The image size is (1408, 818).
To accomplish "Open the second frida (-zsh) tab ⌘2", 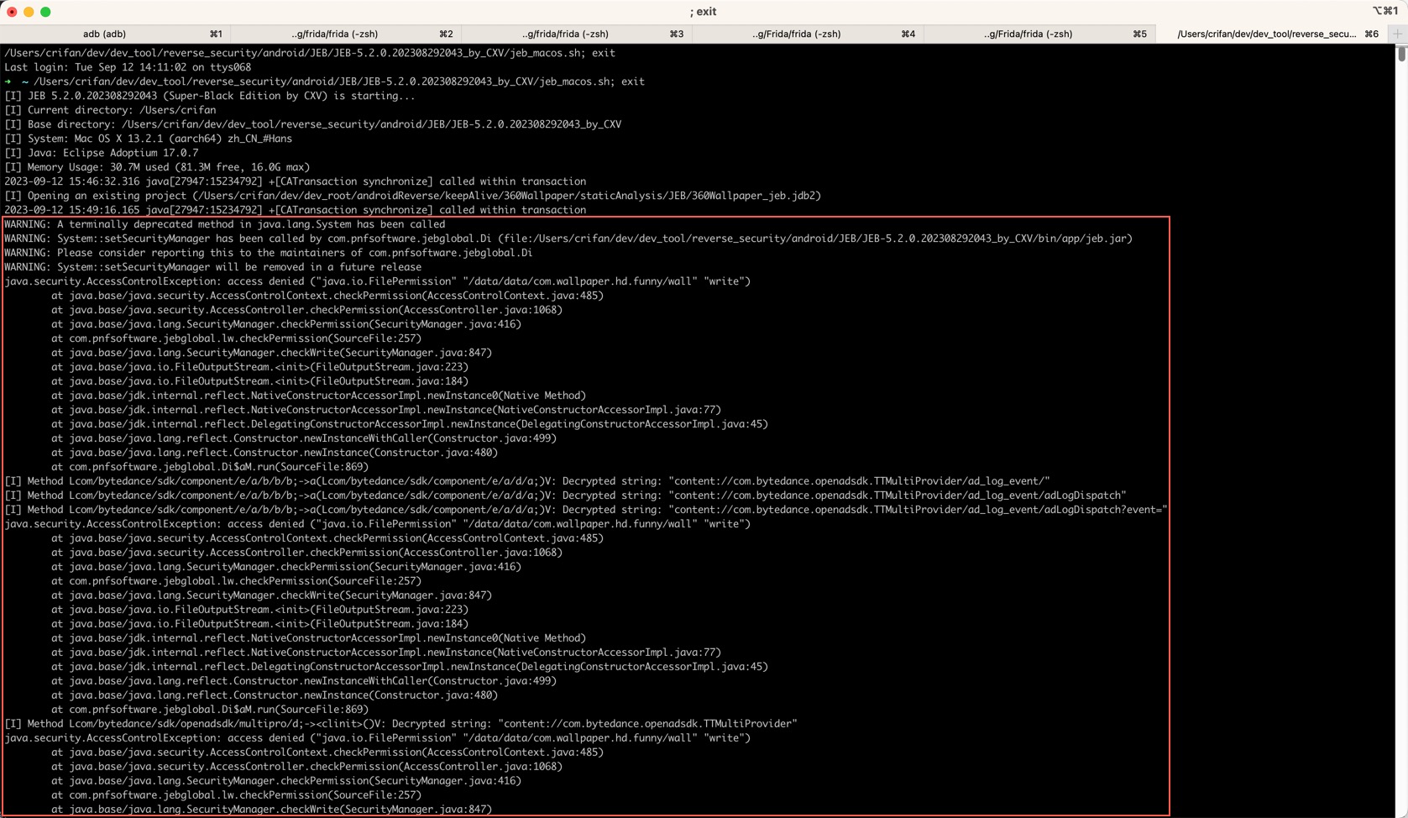I will [346, 34].
